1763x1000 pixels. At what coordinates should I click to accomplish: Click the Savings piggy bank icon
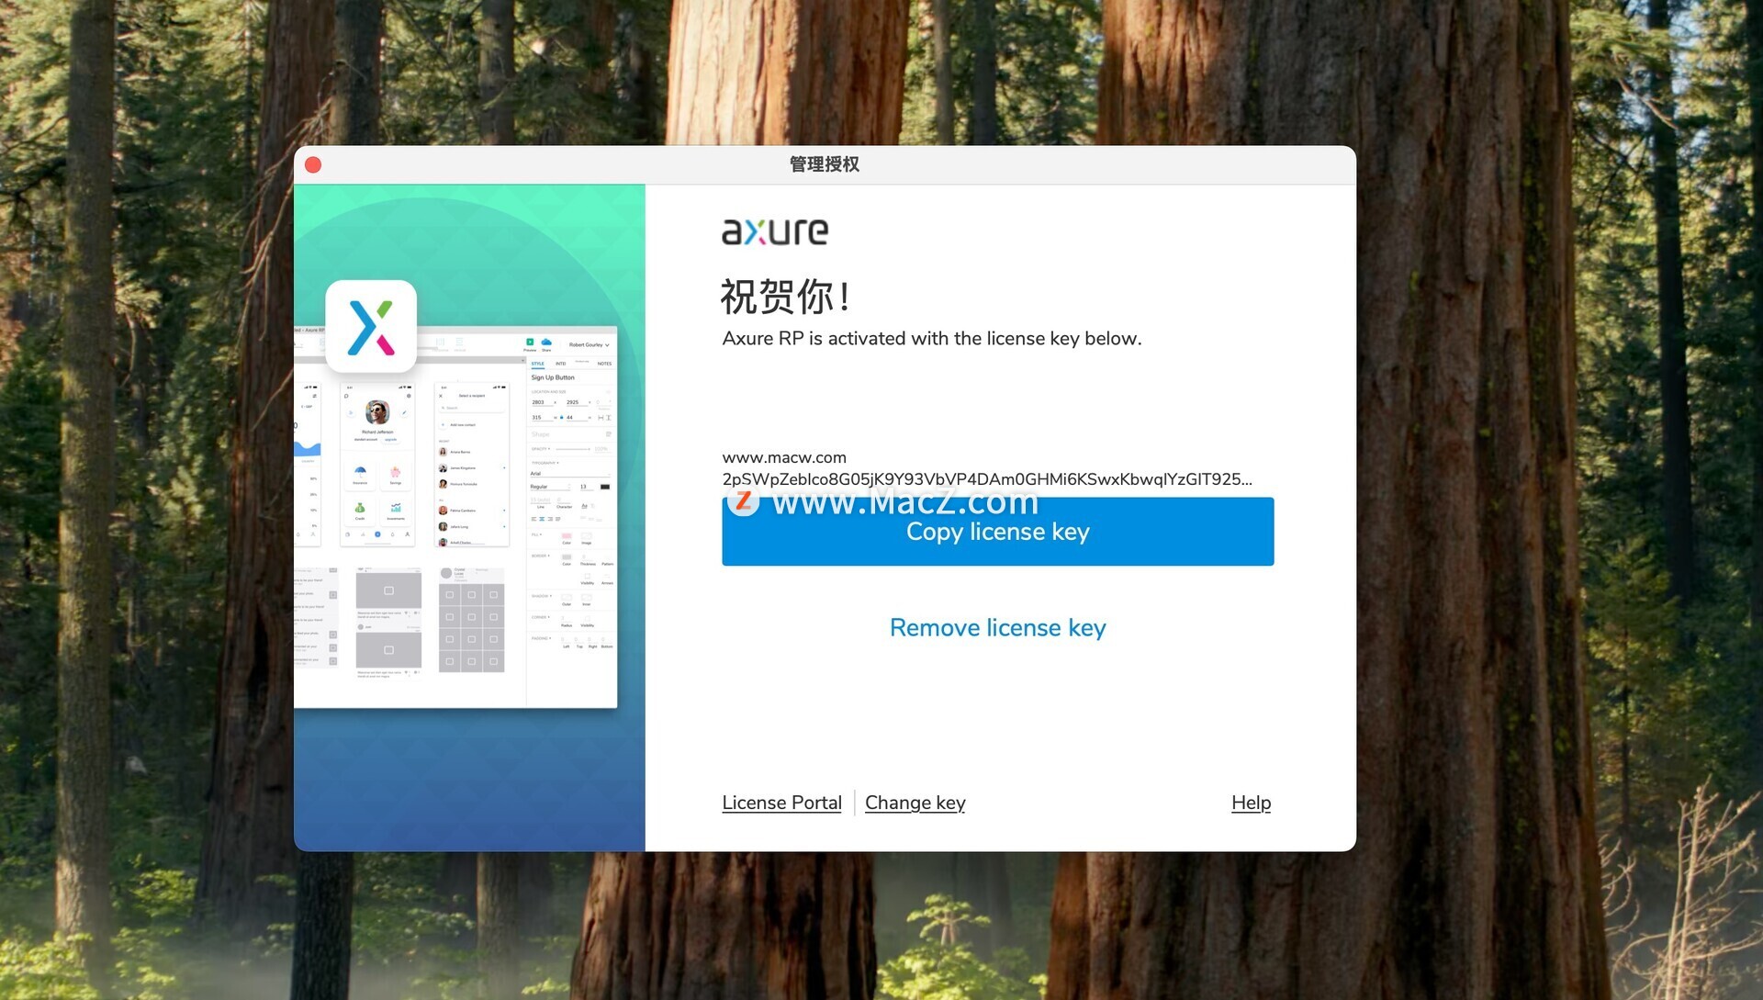[x=396, y=472]
